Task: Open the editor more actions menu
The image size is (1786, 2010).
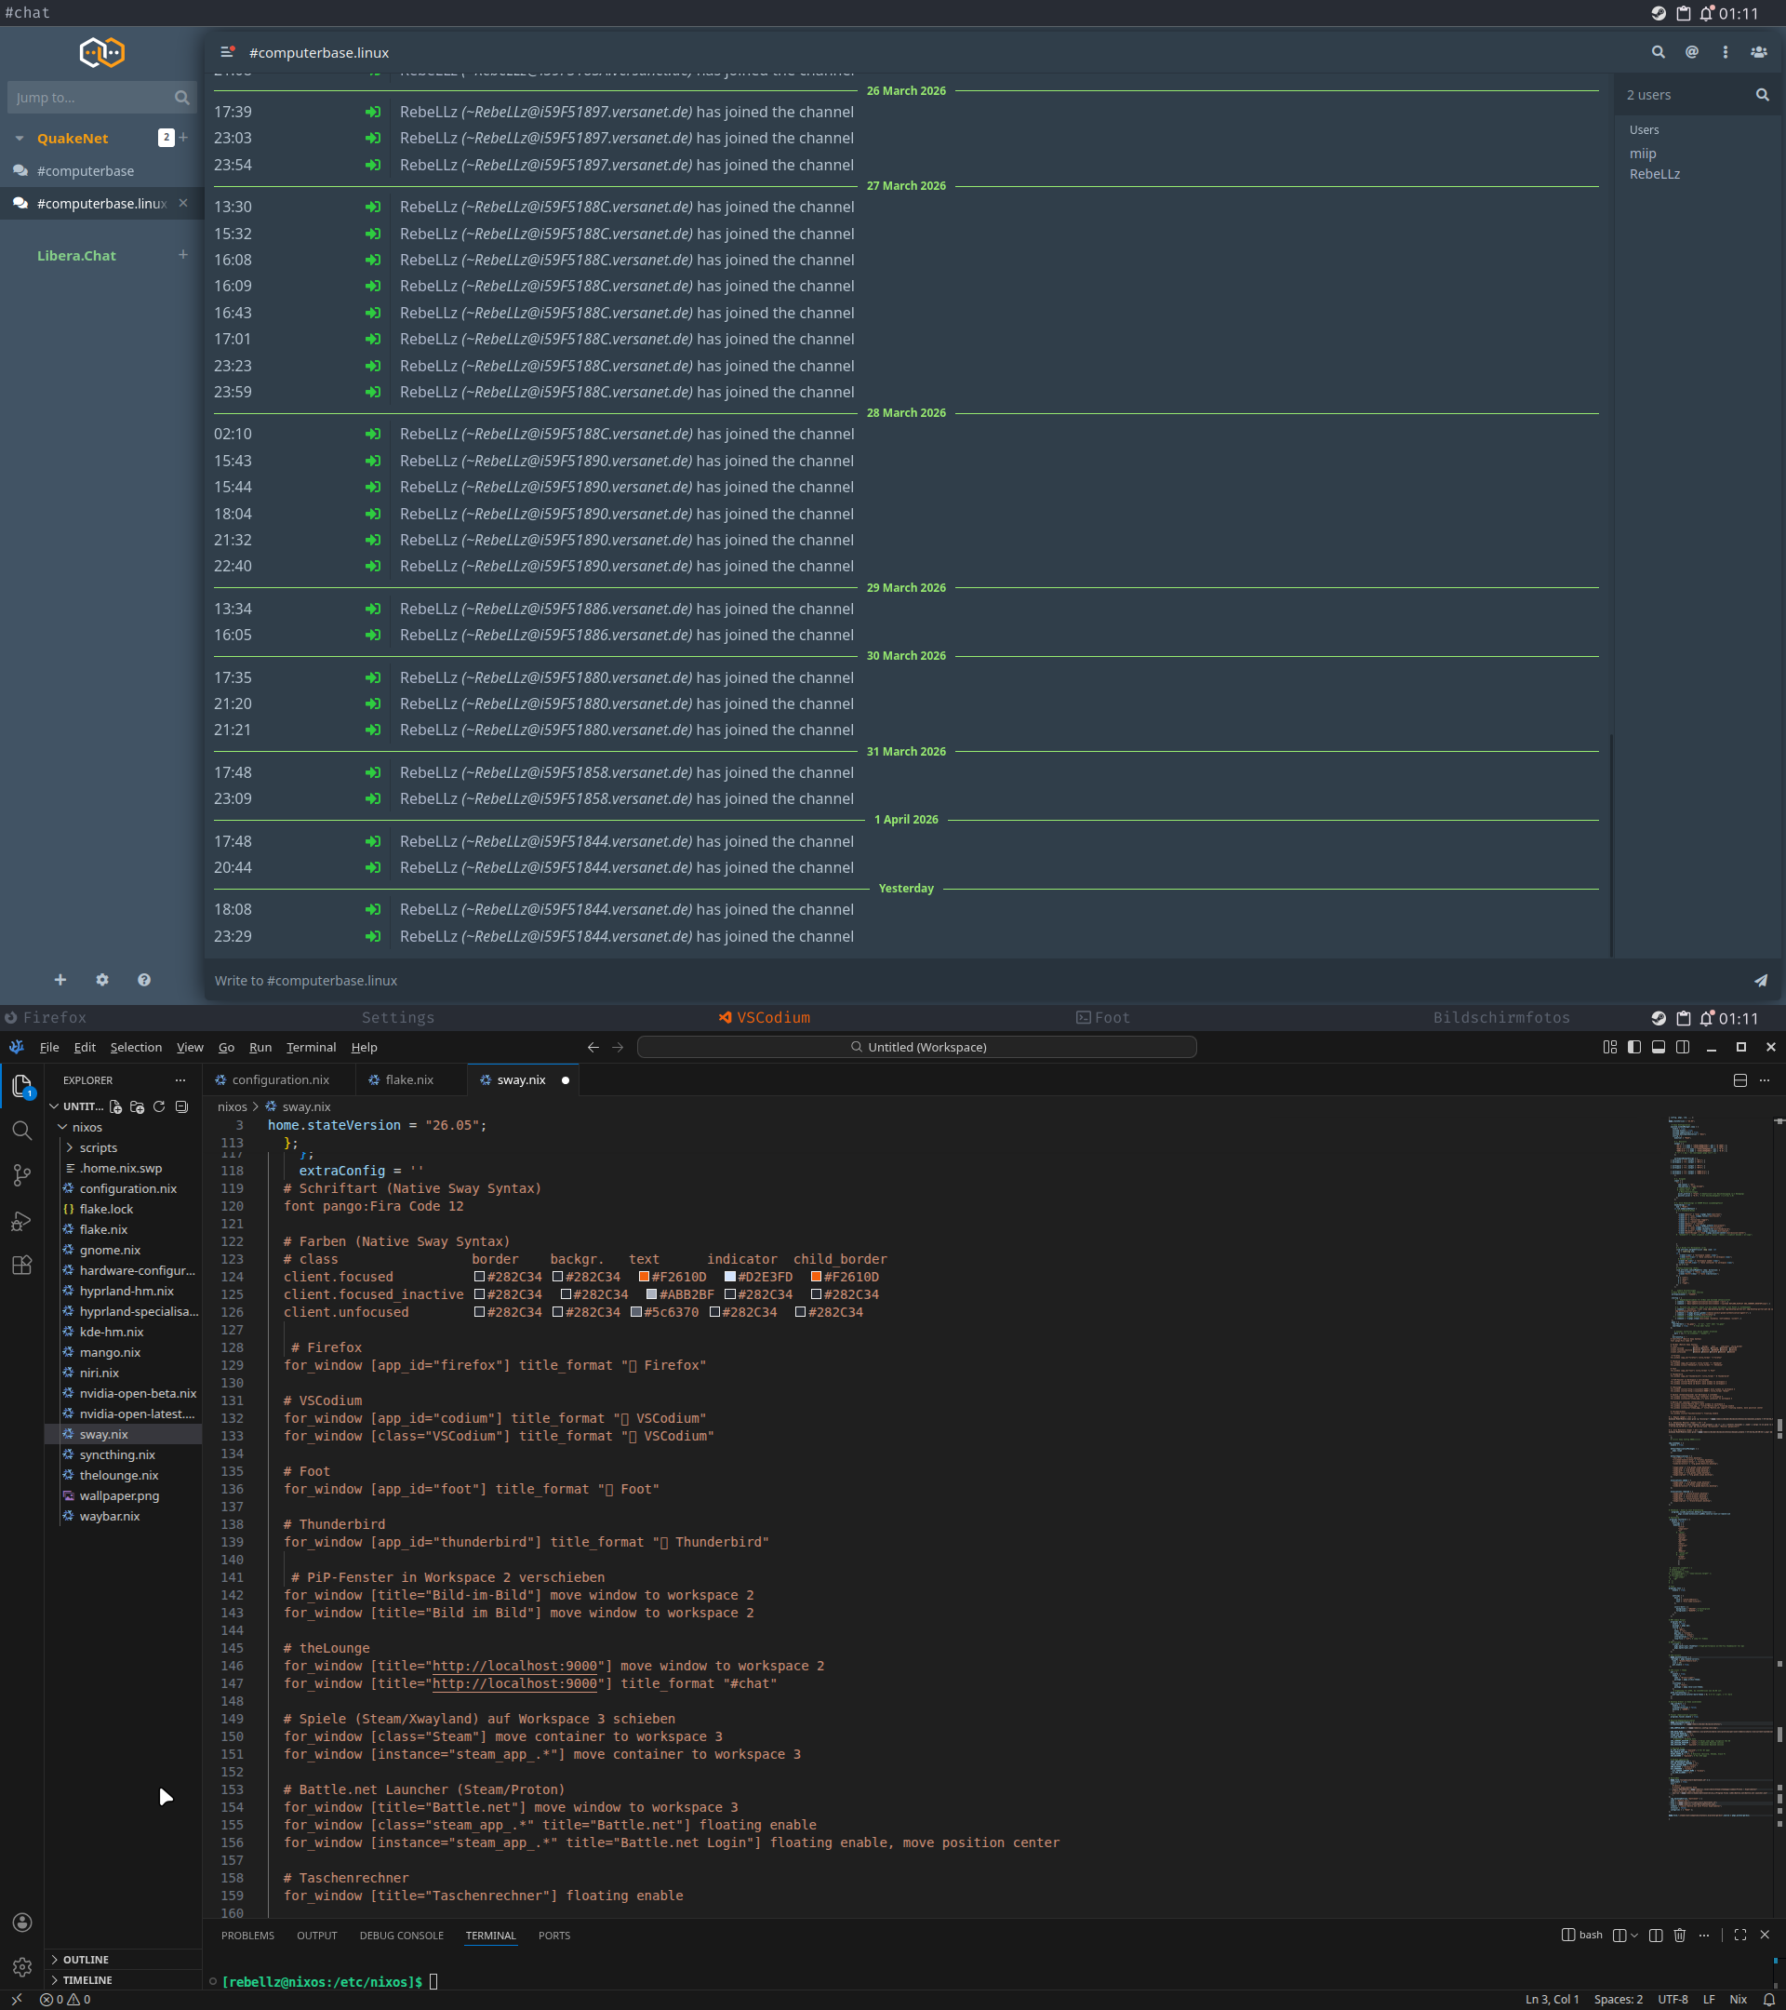Action: click(x=1765, y=1079)
